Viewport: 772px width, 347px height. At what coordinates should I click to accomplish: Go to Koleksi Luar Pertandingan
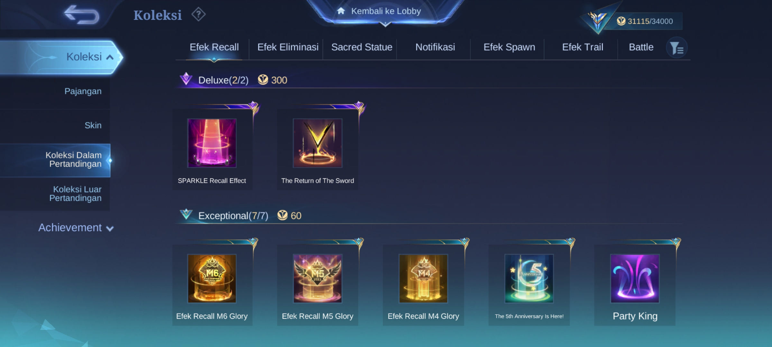click(55, 194)
